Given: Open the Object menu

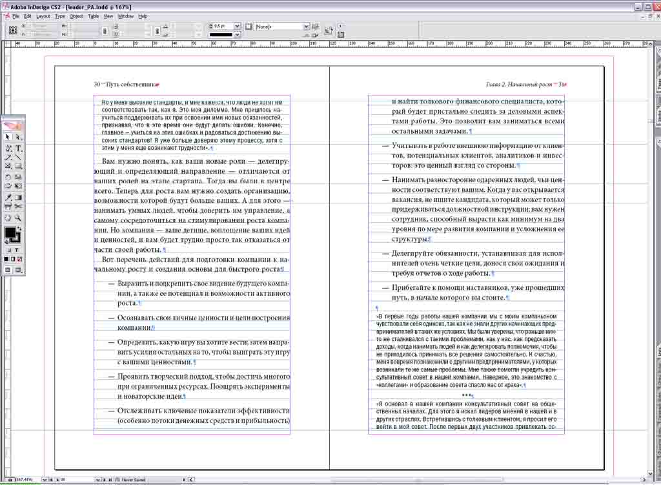Looking at the screenshot, I should click(x=76, y=16).
